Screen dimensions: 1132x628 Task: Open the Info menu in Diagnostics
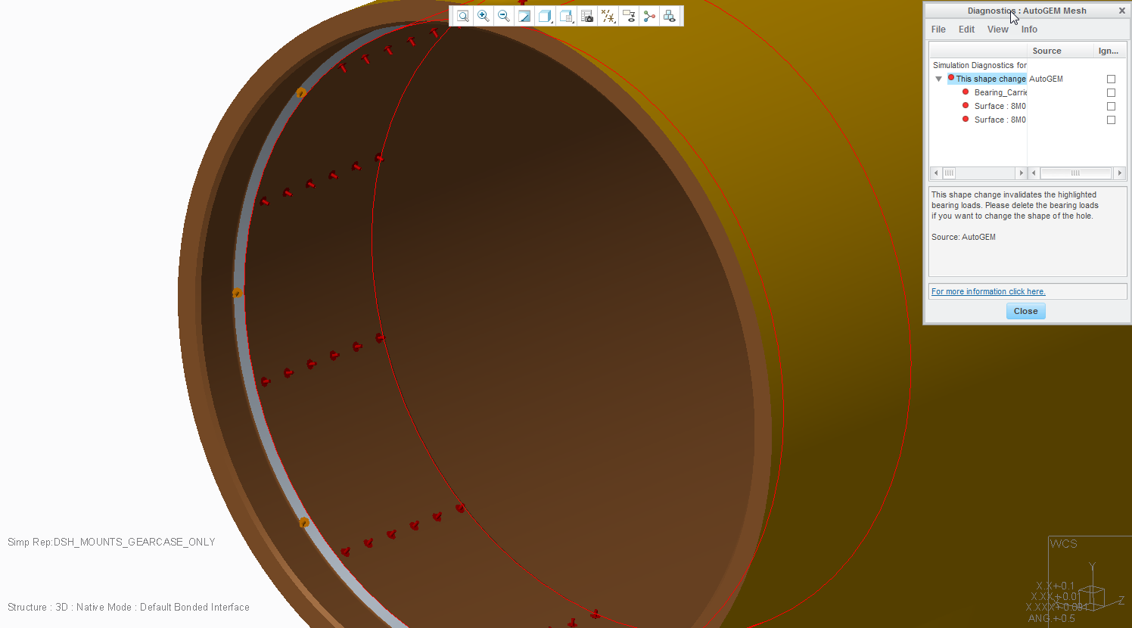[1029, 30]
